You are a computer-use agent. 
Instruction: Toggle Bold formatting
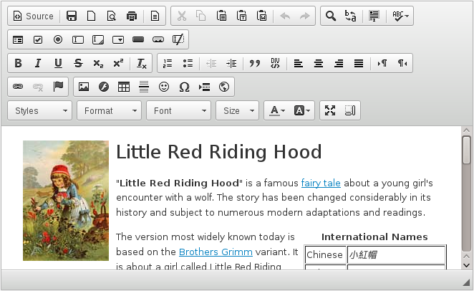click(18, 63)
